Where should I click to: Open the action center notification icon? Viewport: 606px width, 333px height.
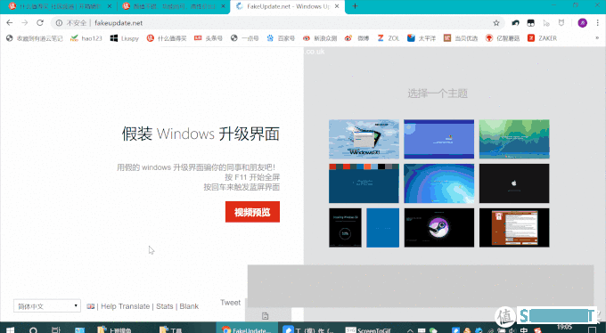(592, 329)
